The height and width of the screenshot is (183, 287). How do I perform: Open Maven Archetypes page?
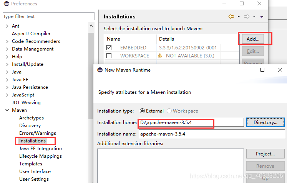click(32, 118)
